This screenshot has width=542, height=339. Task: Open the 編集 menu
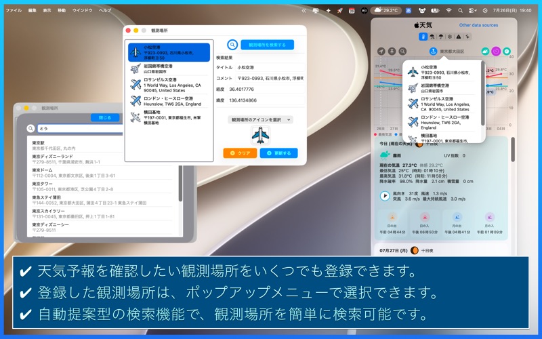click(x=32, y=10)
